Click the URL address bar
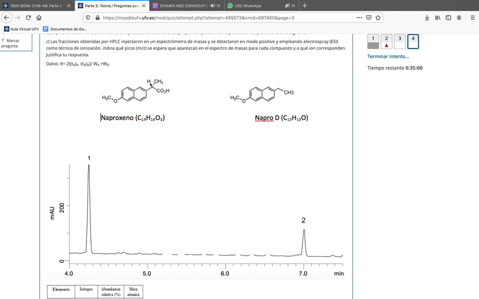 coord(226,17)
